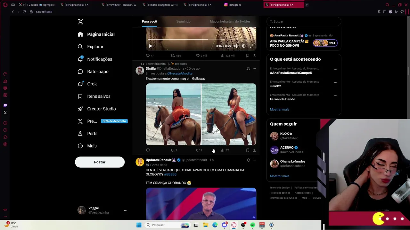Expand the Mais menu
This screenshot has width=410, height=230.
pyautogui.click(x=87, y=146)
